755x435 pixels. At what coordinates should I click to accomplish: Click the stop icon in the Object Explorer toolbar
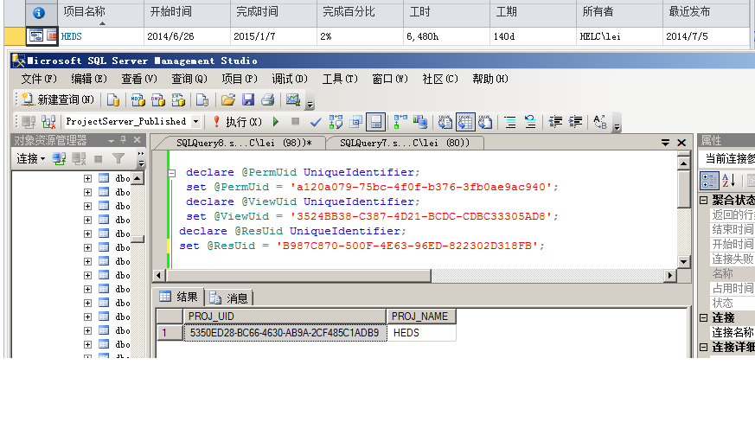click(99, 158)
